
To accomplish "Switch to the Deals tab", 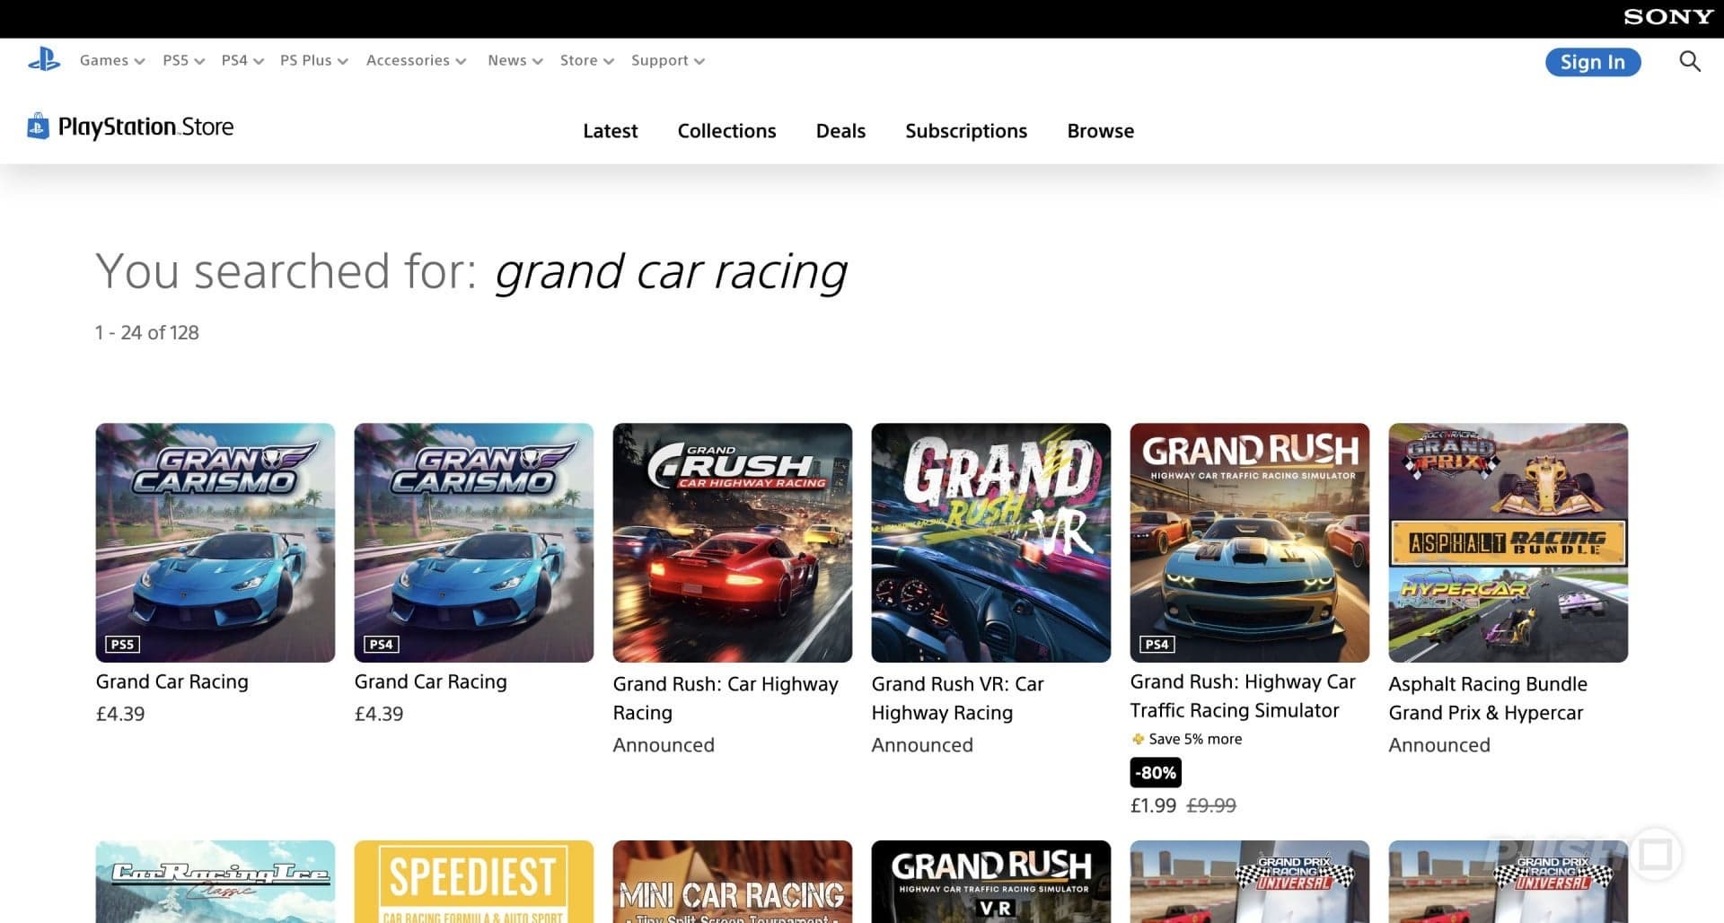I will 840,131.
